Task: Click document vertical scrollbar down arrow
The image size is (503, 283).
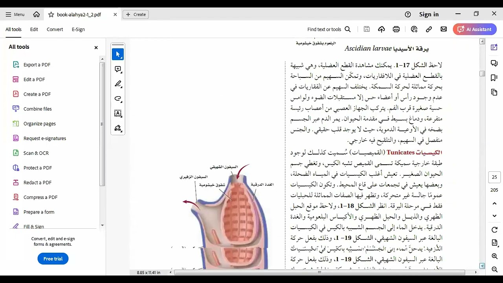Action: tap(482, 266)
